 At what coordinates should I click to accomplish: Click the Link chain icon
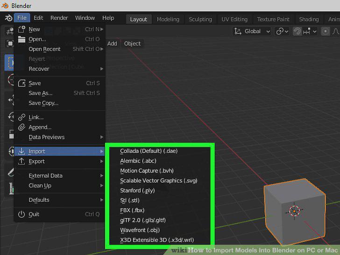tap(21, 117)
